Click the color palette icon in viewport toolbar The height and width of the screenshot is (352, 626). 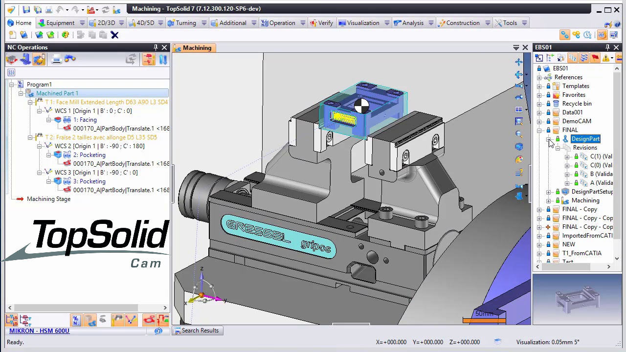coord(519,160)
